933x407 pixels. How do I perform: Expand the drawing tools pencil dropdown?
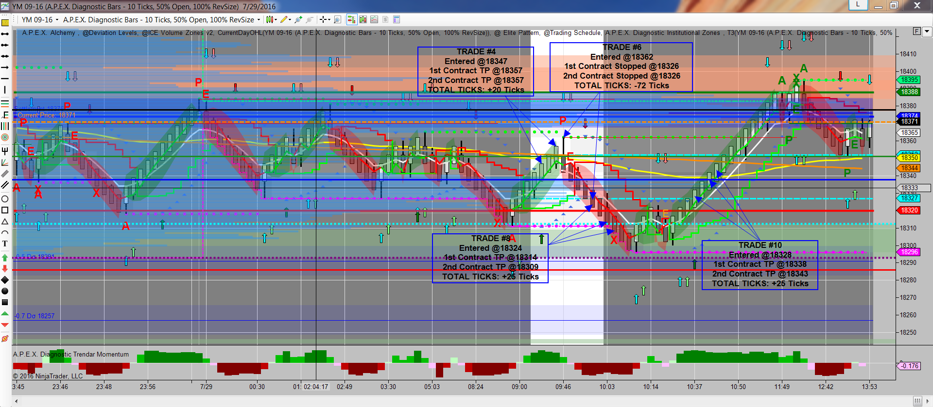tap(290, 20)
